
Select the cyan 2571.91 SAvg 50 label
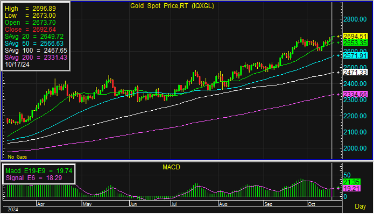pyautogui.click(x=355, y=56)
